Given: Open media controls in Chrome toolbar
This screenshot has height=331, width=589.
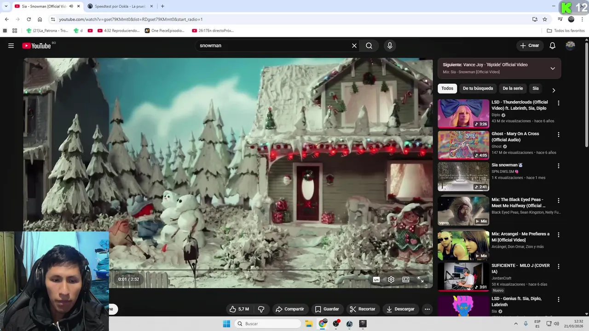Looking at the screenshot, I should click(560, 19).
